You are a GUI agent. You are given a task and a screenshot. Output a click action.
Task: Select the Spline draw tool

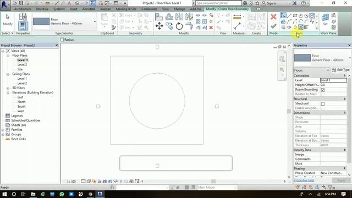point(312,21)
